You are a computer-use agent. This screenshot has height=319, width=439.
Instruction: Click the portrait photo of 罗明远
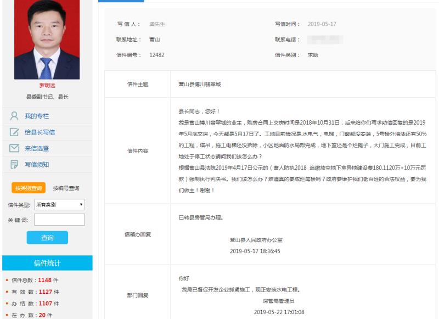(x=47, y=40)
